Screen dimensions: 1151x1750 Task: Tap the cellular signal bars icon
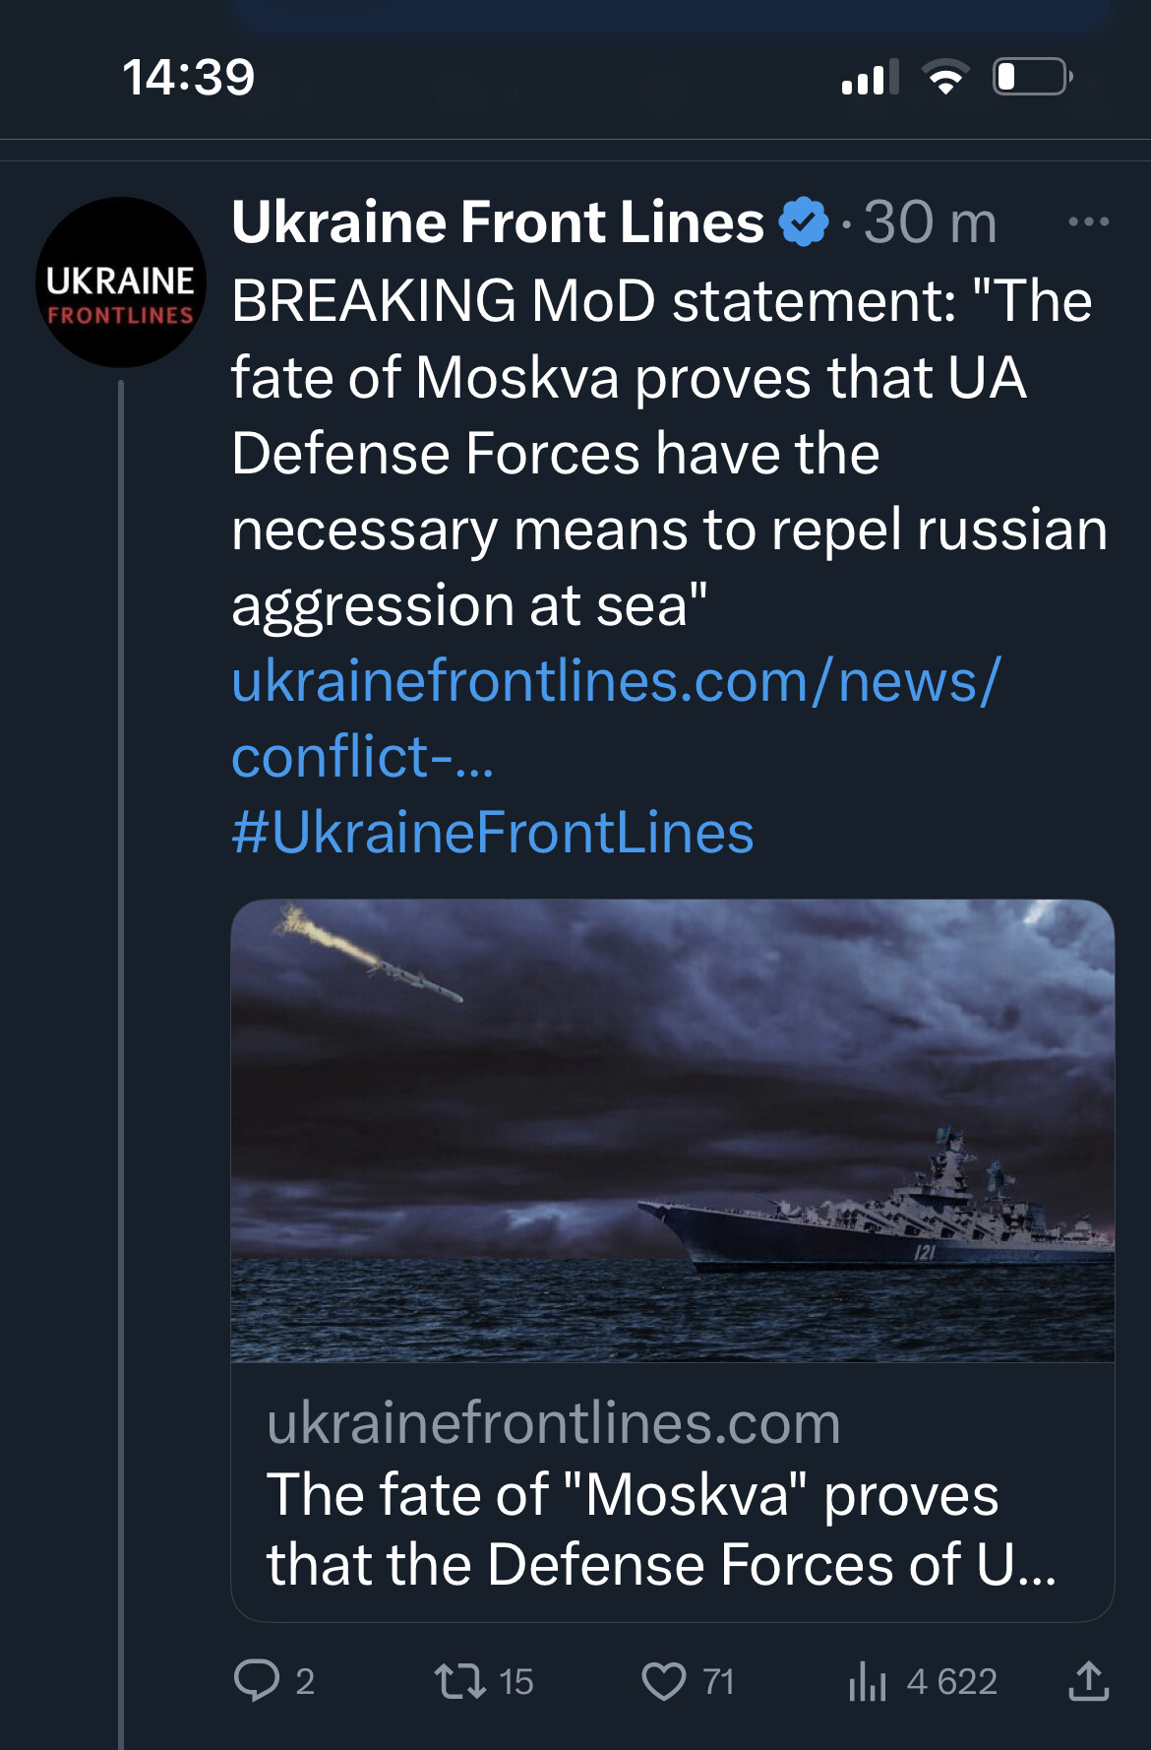pyautogui.click(x=871, y=77)
